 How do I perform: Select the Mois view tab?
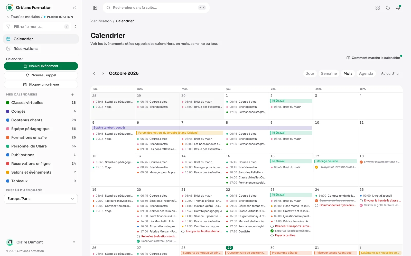click(348, 73)
